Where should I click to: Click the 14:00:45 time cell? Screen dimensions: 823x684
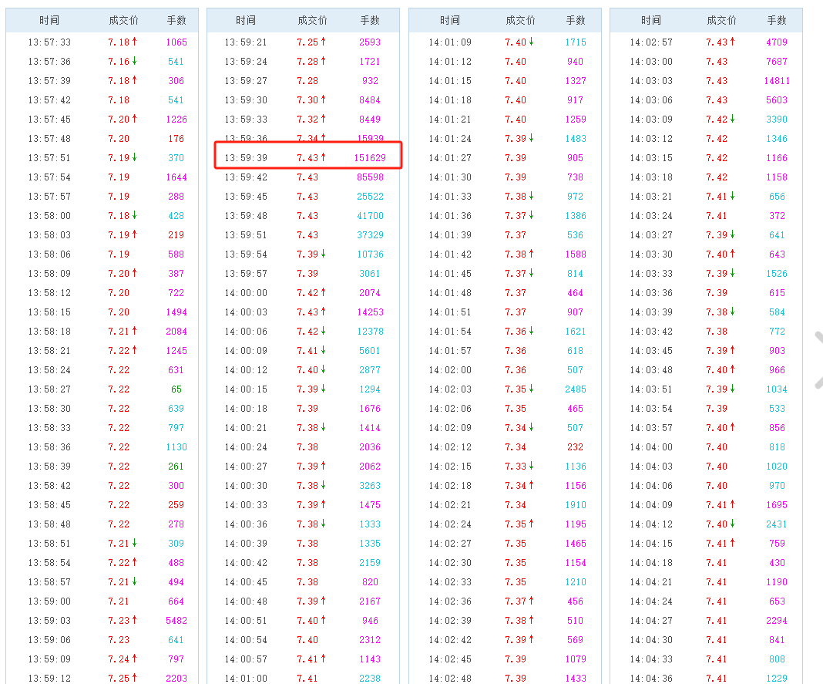tap(246, 582)
